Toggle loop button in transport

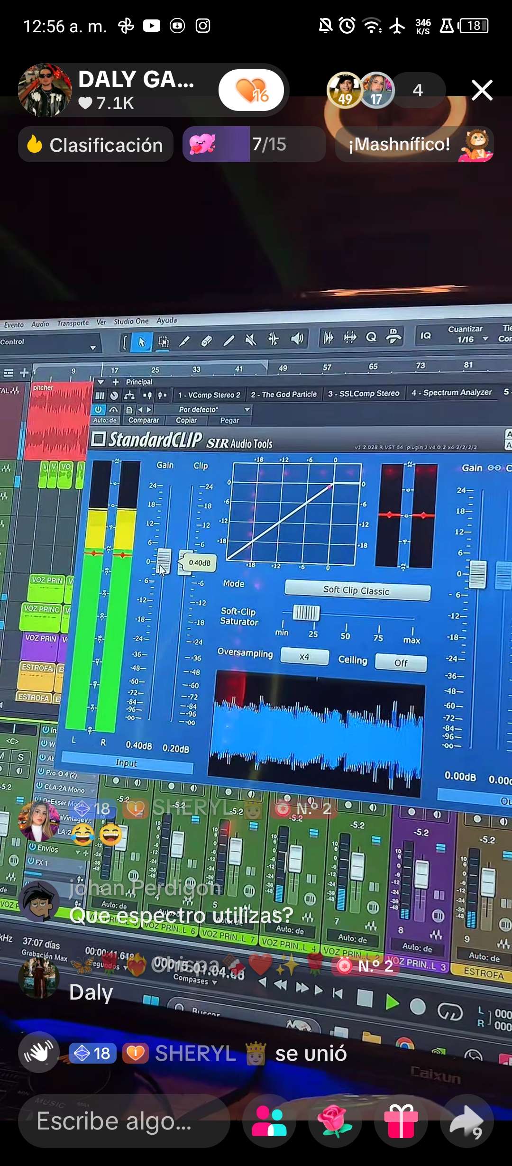click(x=449, y=1013)
